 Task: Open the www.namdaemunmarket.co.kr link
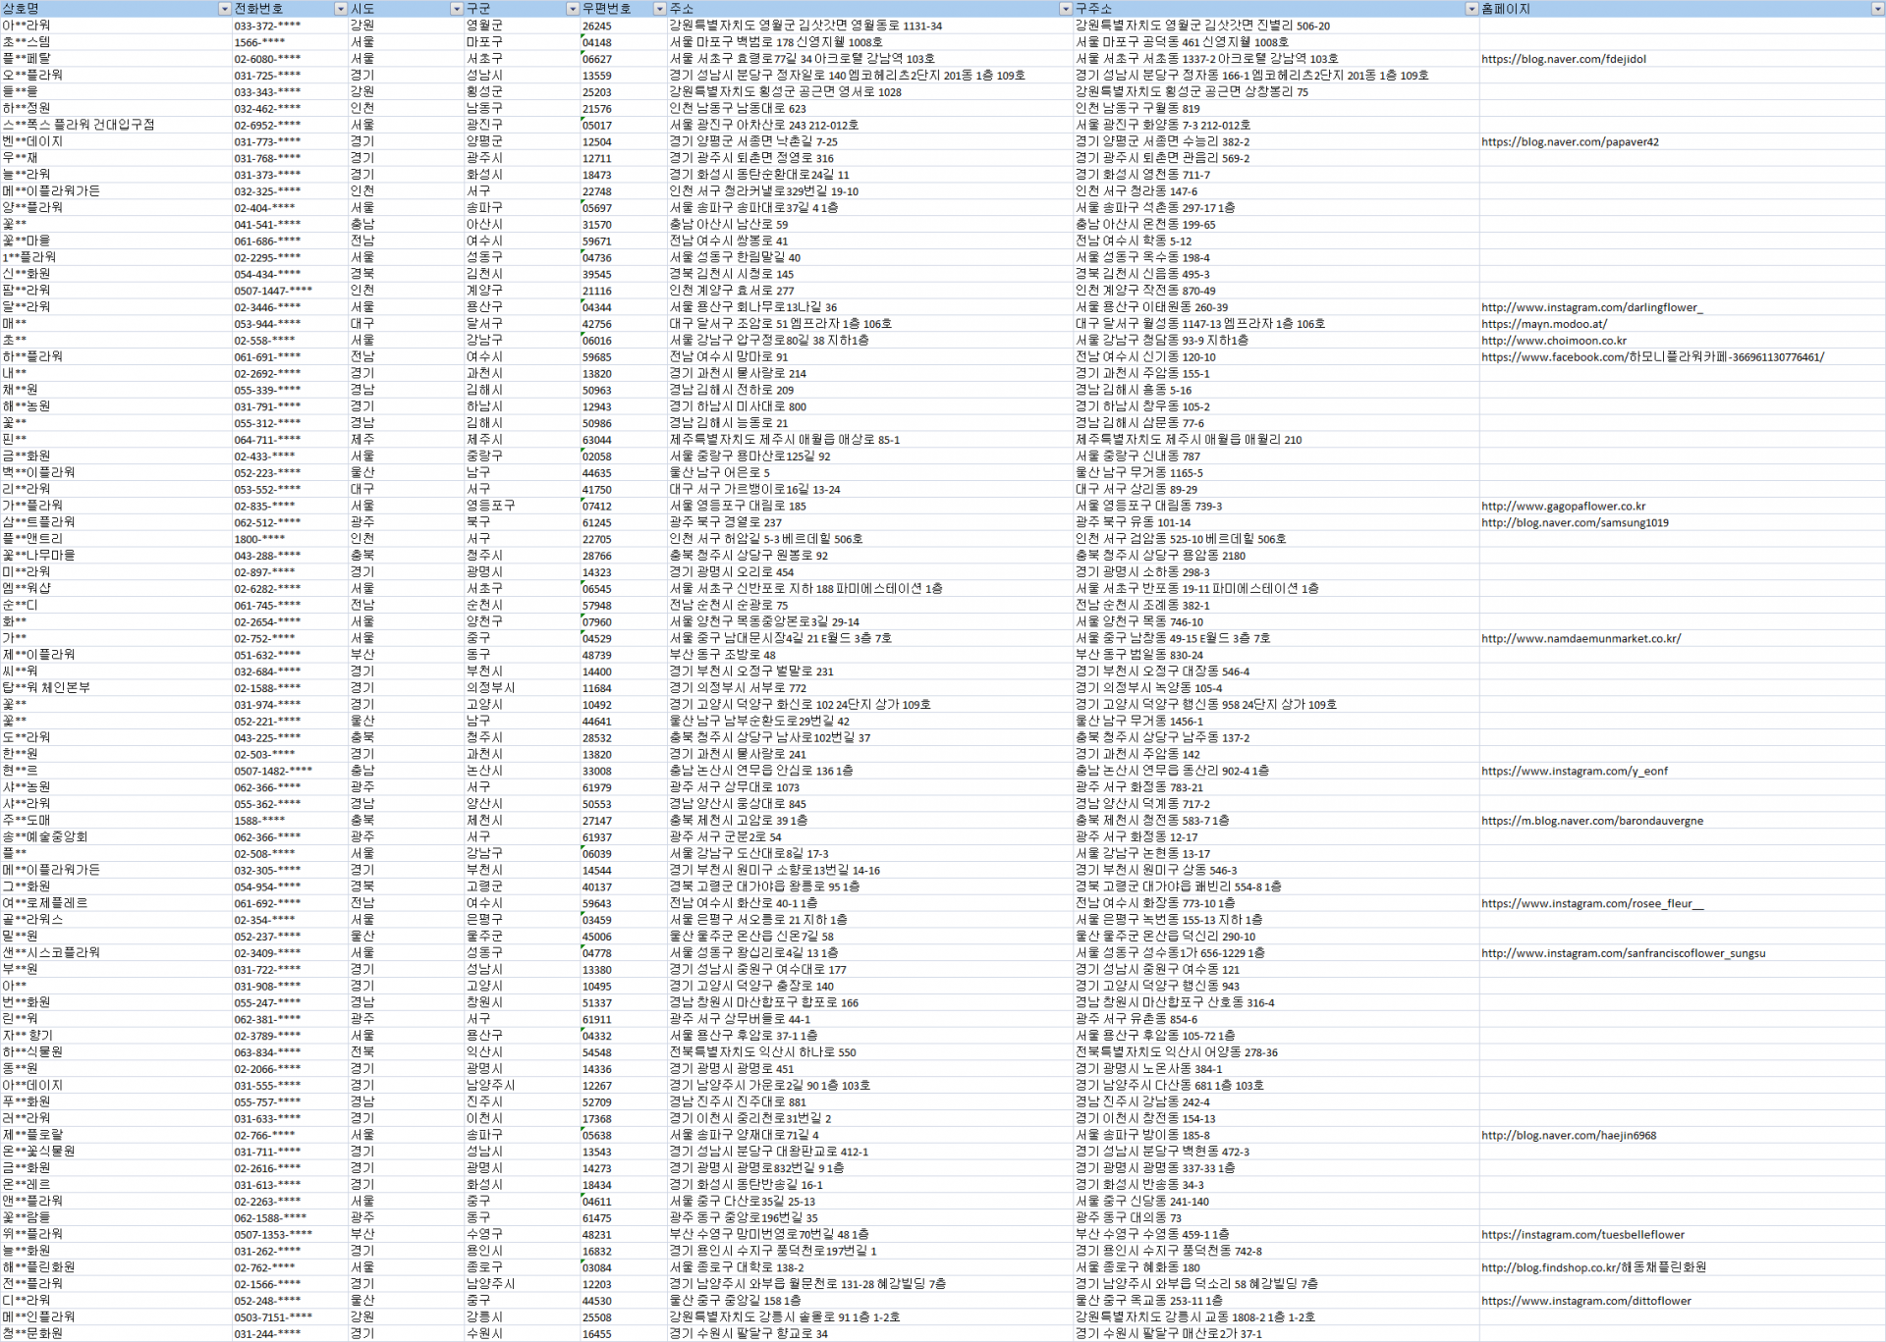coord(1581,639)
